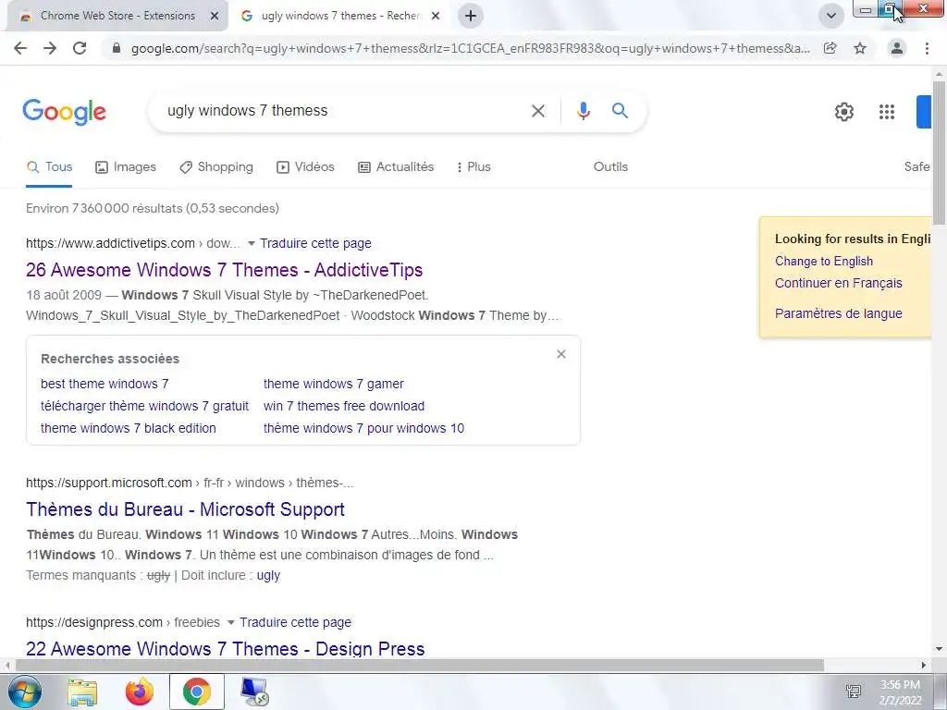
Task: Click Continuer en Français
Action: [x=838, y=283]
